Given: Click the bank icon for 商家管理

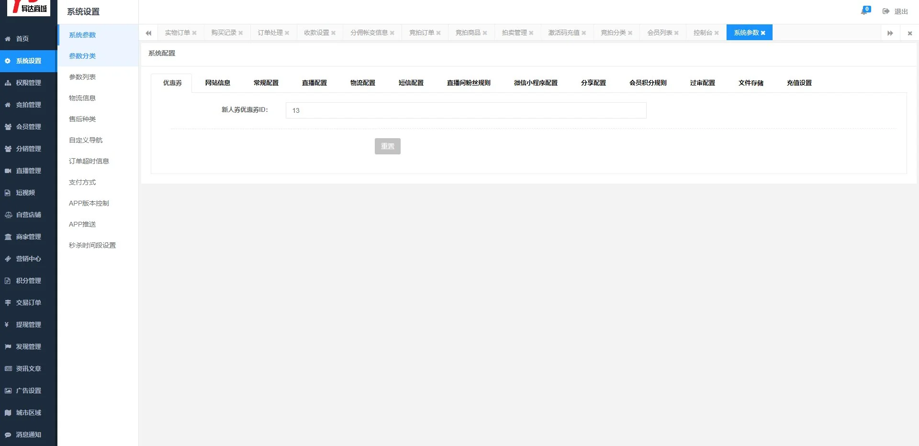Looking at the screenshot, I should (x=8, y=237).
